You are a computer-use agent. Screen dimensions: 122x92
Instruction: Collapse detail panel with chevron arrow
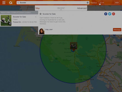tap(36, 17)
